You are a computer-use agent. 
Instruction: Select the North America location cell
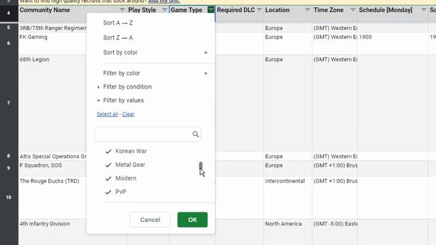pyautogui.click(x=287, y=232)
